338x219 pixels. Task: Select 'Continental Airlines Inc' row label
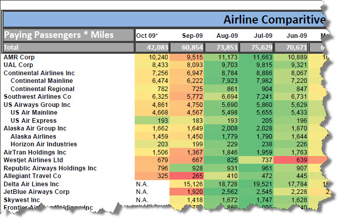click(x=39, y=73)
